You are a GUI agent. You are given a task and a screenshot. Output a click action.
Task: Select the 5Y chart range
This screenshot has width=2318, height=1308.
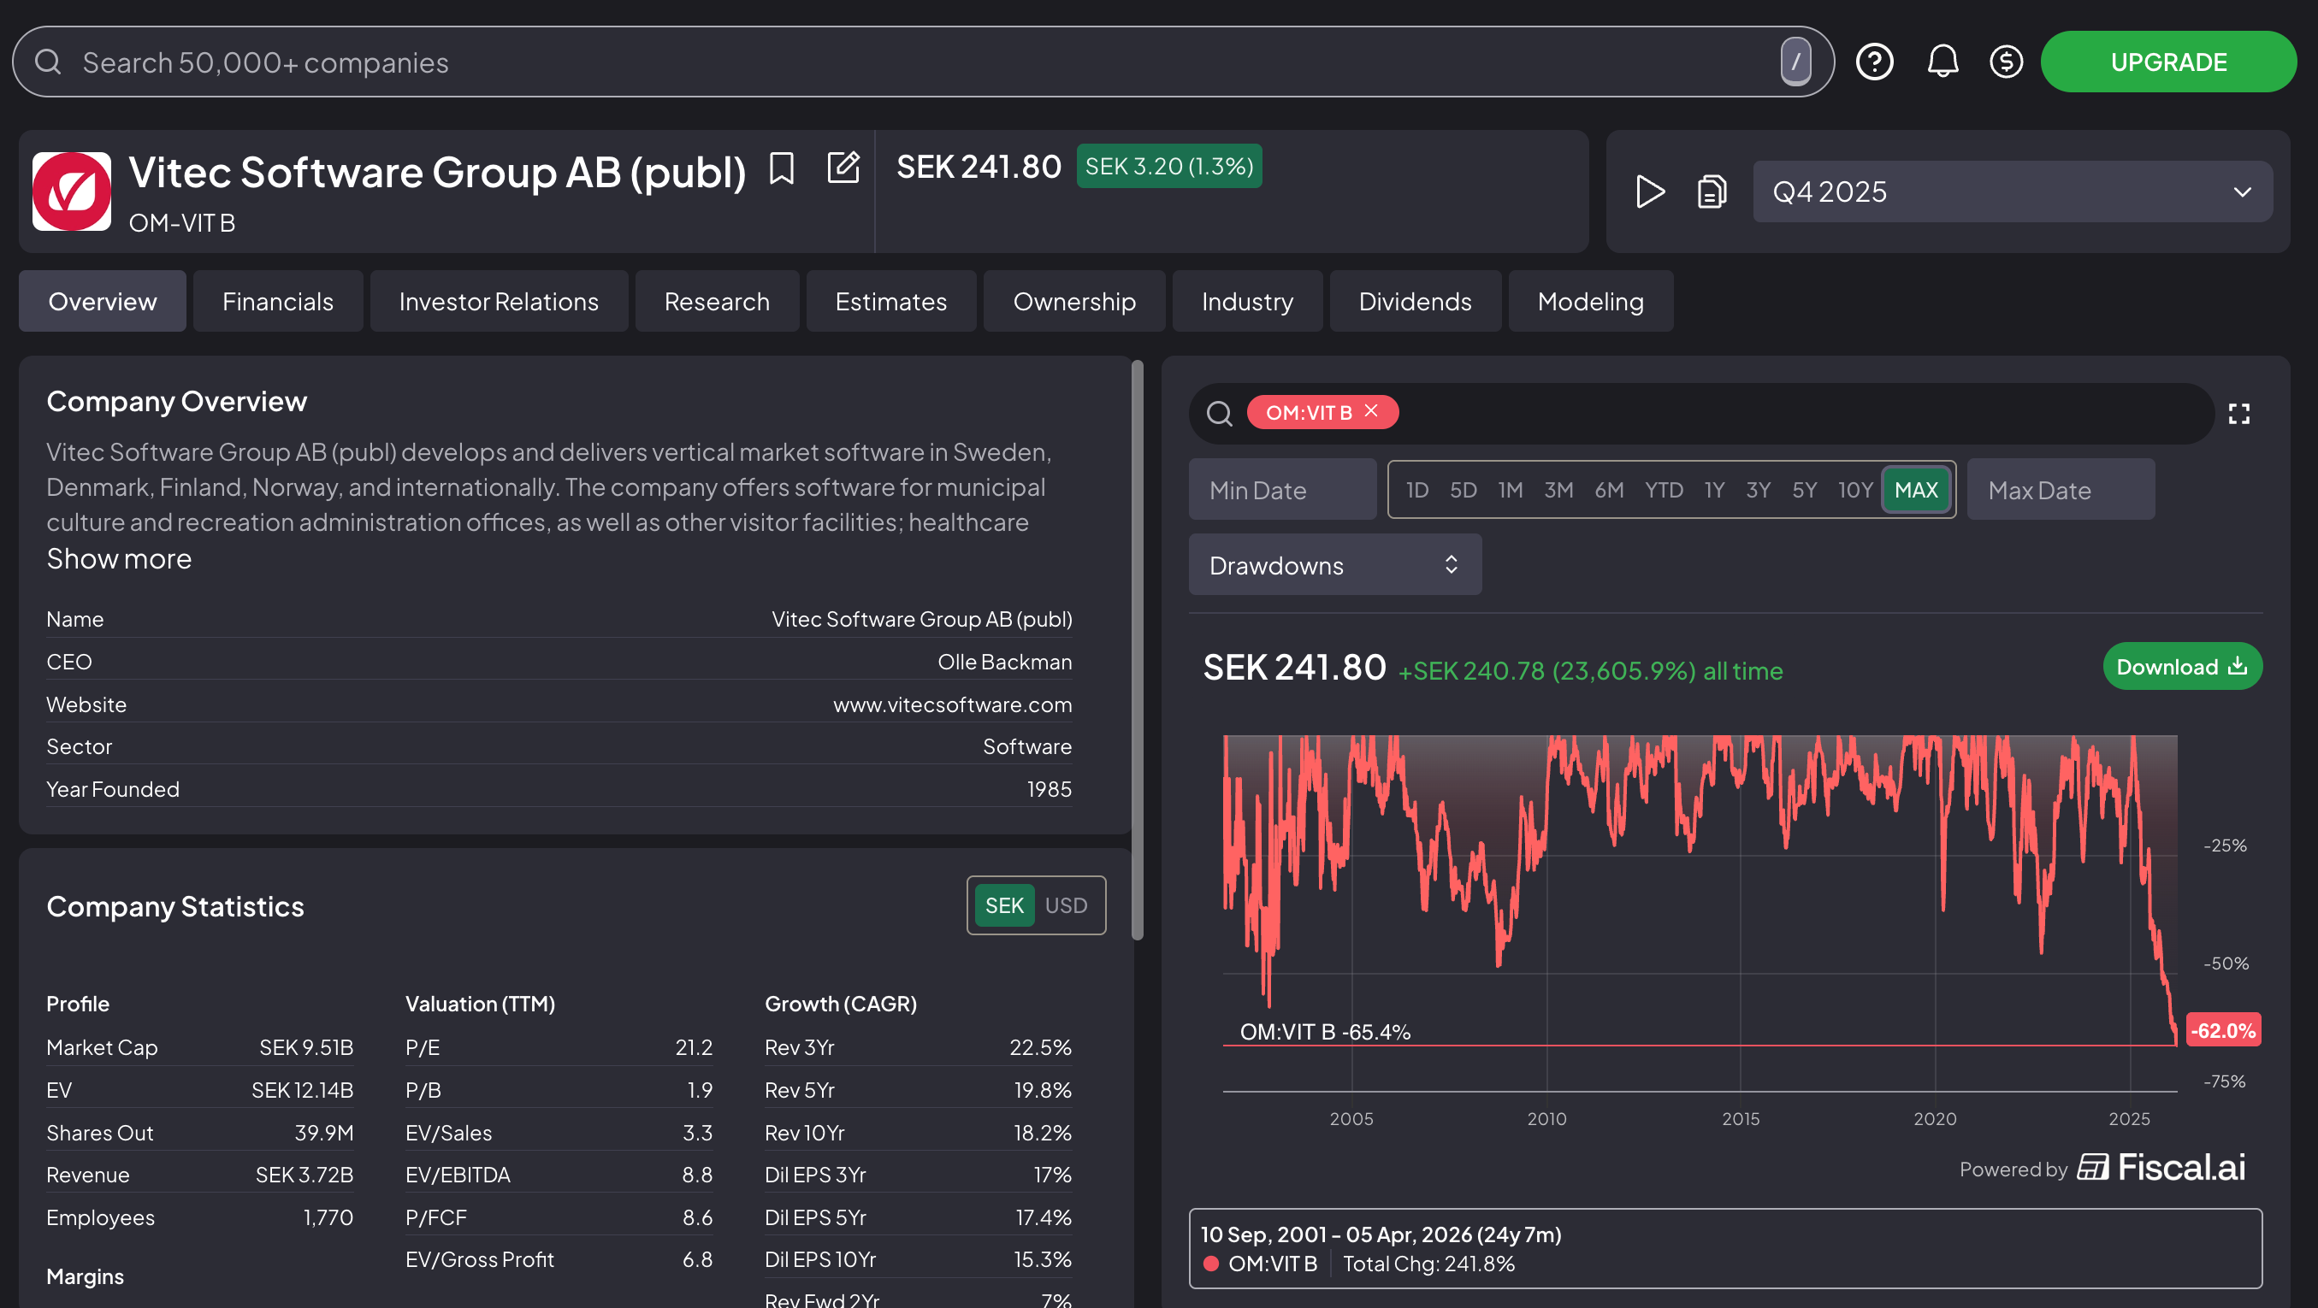coord(1804,490)
